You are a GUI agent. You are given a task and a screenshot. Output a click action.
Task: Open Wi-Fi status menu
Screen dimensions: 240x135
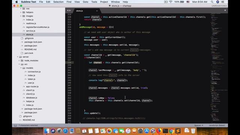click(x=171, y=2)
